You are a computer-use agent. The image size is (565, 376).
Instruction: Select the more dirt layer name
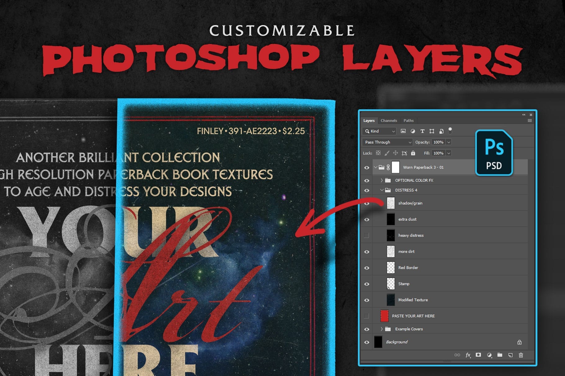pos(406,251)
